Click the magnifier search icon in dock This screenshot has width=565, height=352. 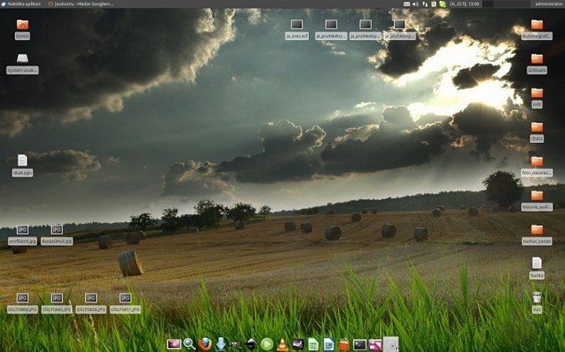pyautogui.click(x=189, y=344)
